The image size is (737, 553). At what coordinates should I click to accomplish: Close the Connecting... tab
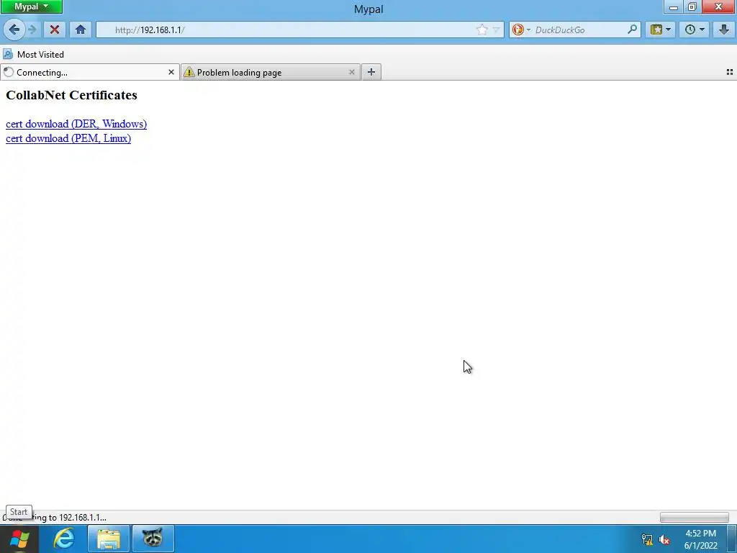171,72
